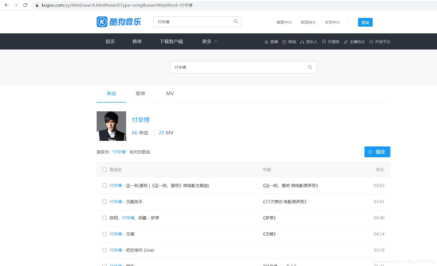Open 榜单 in the navigation bar
This screenshot has width=437, height=266.
click(x=137, y=42)
